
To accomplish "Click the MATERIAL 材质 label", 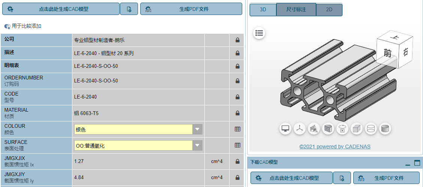I will pyautogui.click(x=16, y=113).
